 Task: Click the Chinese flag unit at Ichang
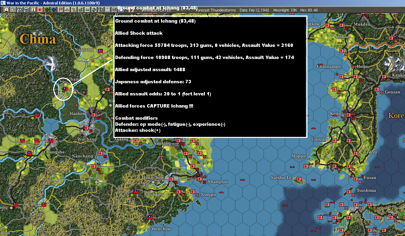(65, 89)
